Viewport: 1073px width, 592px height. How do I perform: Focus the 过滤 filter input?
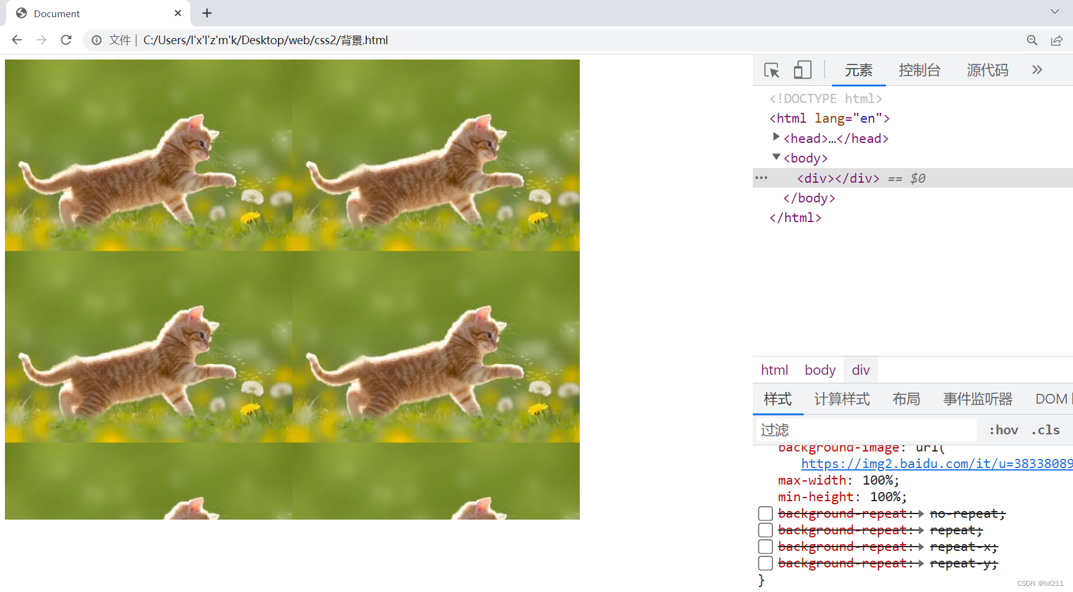point(865,430)
